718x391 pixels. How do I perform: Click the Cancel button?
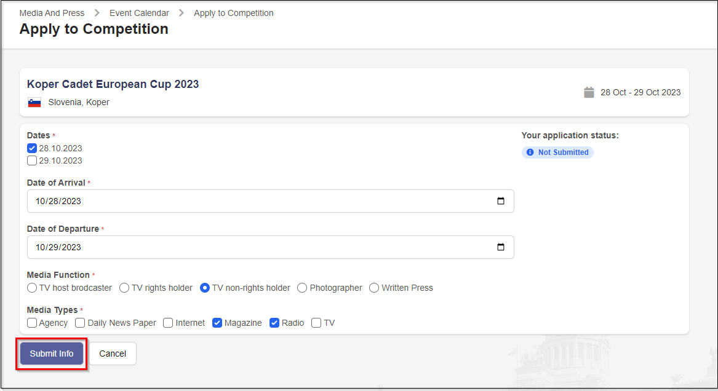(x=113, y=353)
